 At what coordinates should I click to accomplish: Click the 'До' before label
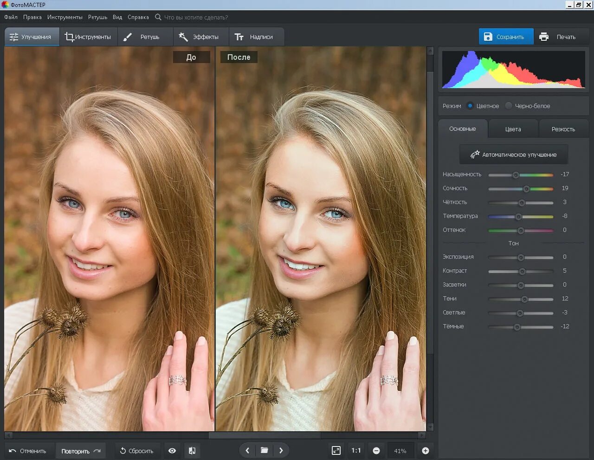[191, 57]
